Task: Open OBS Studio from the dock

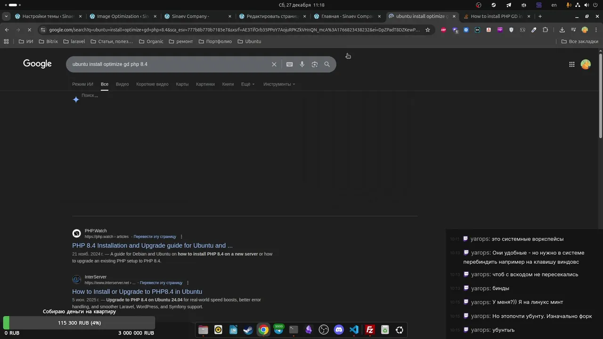Action: [324, 330]
